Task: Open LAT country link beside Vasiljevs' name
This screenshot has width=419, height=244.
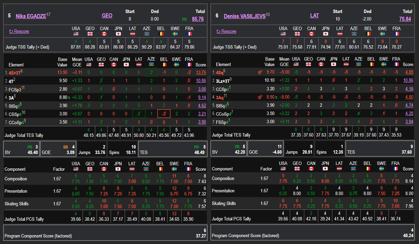Action: click(x=314, y=16)
